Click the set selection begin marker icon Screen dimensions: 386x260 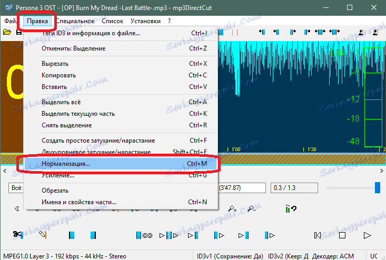[72, 235]
